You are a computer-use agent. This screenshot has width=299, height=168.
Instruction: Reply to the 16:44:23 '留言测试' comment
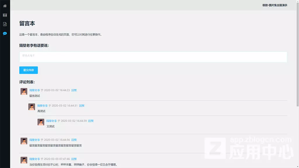pyautogui.click(x=74, y=90)
